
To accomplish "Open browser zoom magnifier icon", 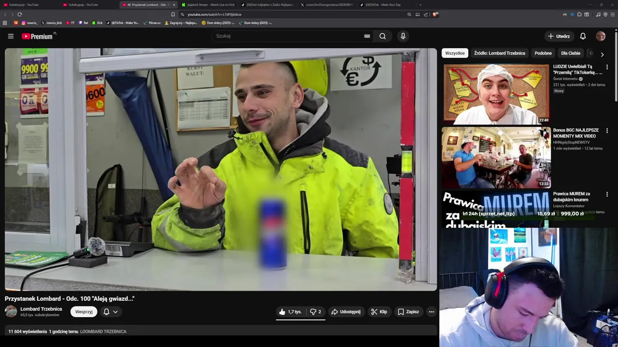I will point(409,14).
